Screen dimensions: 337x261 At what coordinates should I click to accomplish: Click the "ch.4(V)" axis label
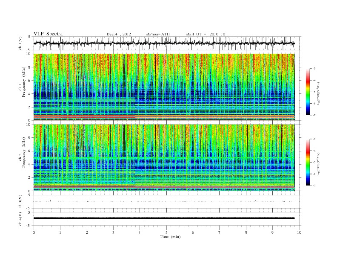pos(20,219)
